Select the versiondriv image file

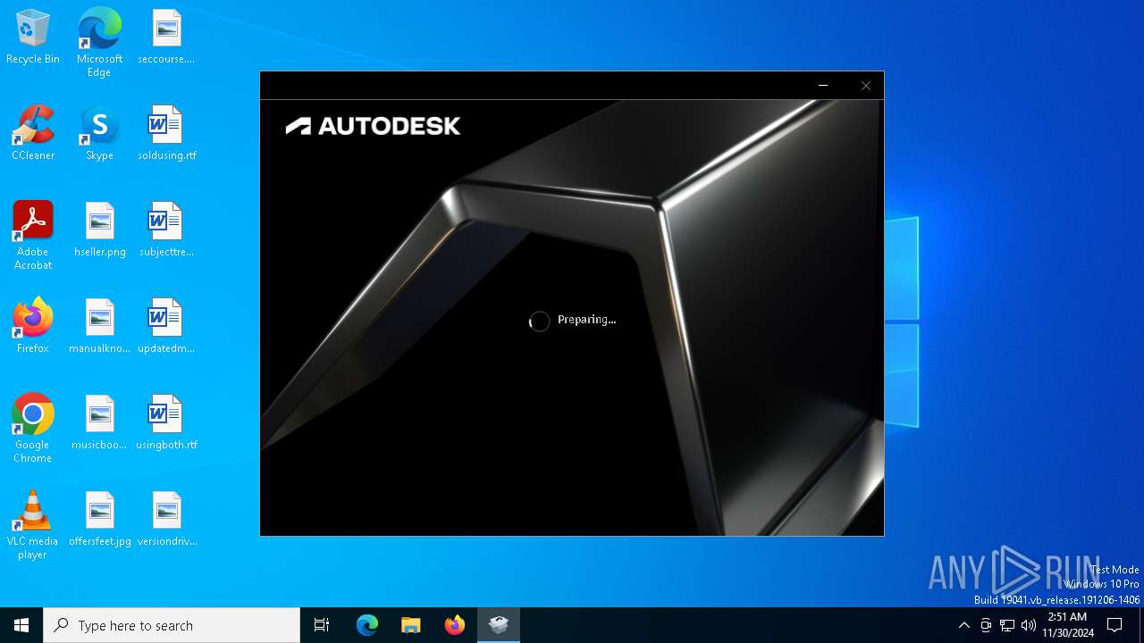166,519
